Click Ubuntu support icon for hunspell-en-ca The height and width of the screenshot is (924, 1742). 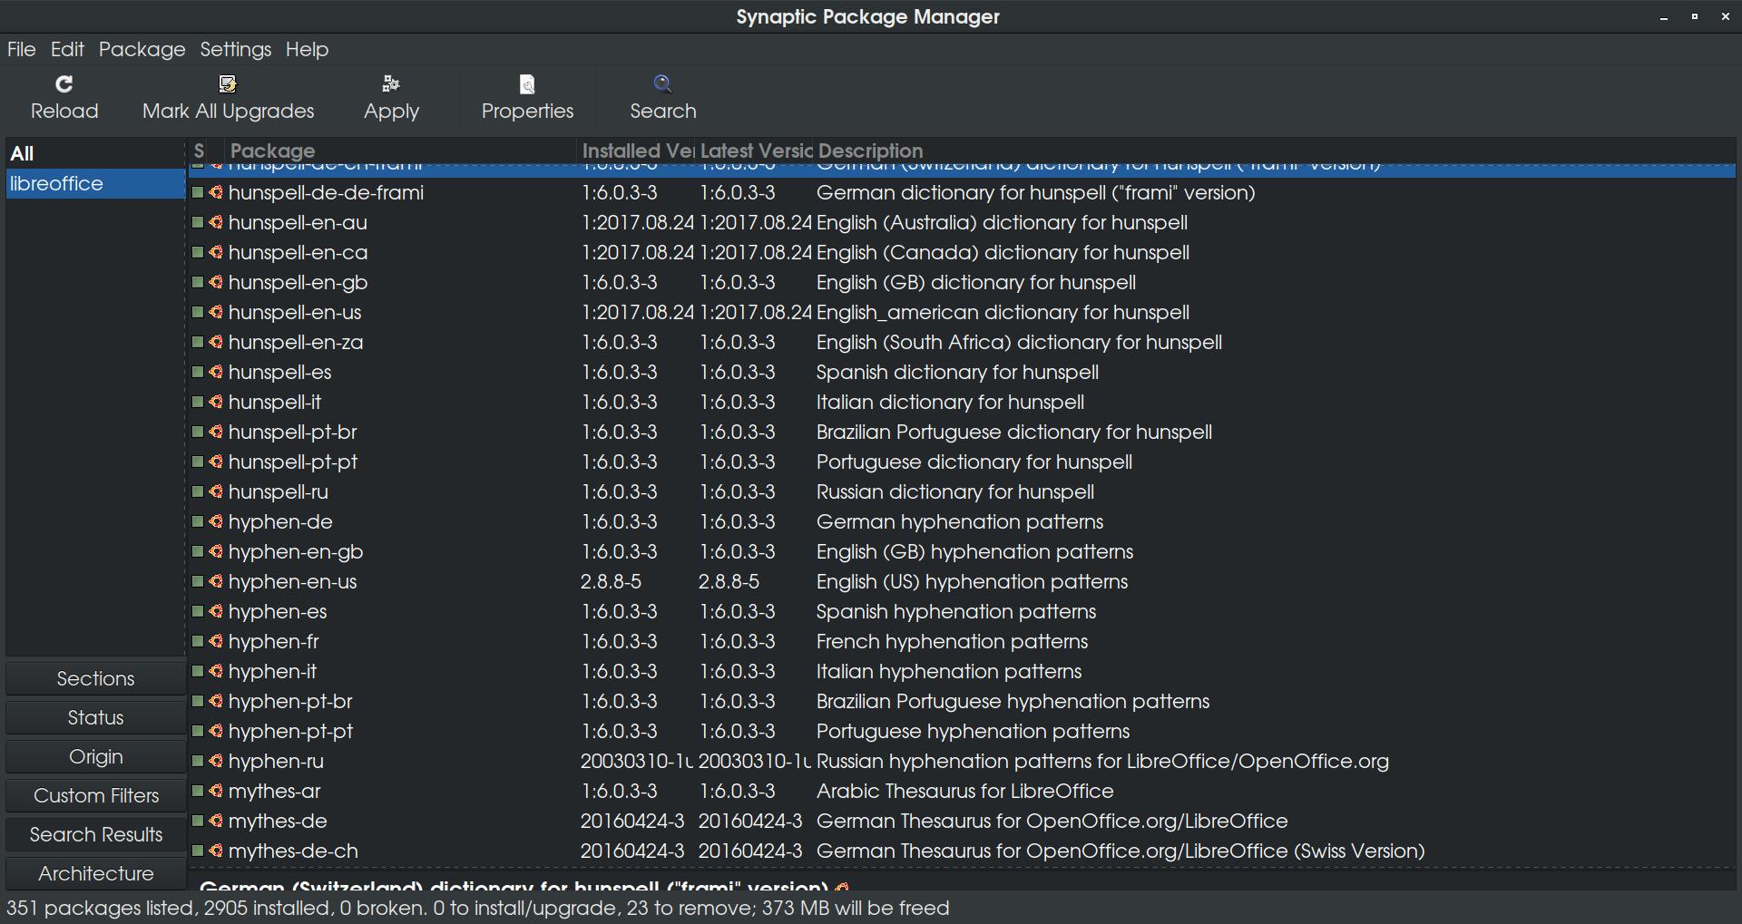click(216, 252)
